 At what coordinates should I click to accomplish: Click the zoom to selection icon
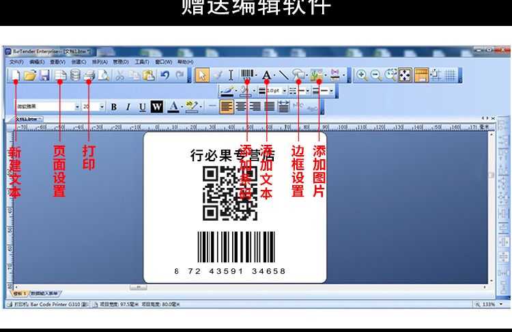[390, 75]
